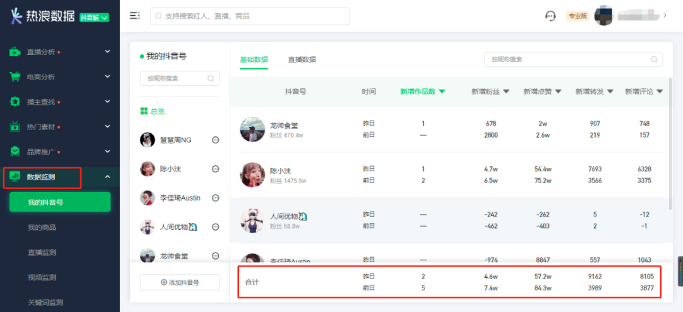Open options menu for 李佳琦Austin
This screenshot has width=683, height=312.
point(215,198)
